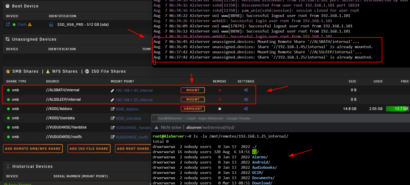Click the white X in the //KODI/Addons row
The width and height of the screenshot is (410, 185).
tap(220, 109)
